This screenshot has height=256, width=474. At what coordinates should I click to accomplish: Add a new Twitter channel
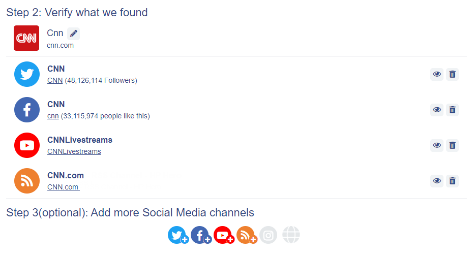pos(179,235)
